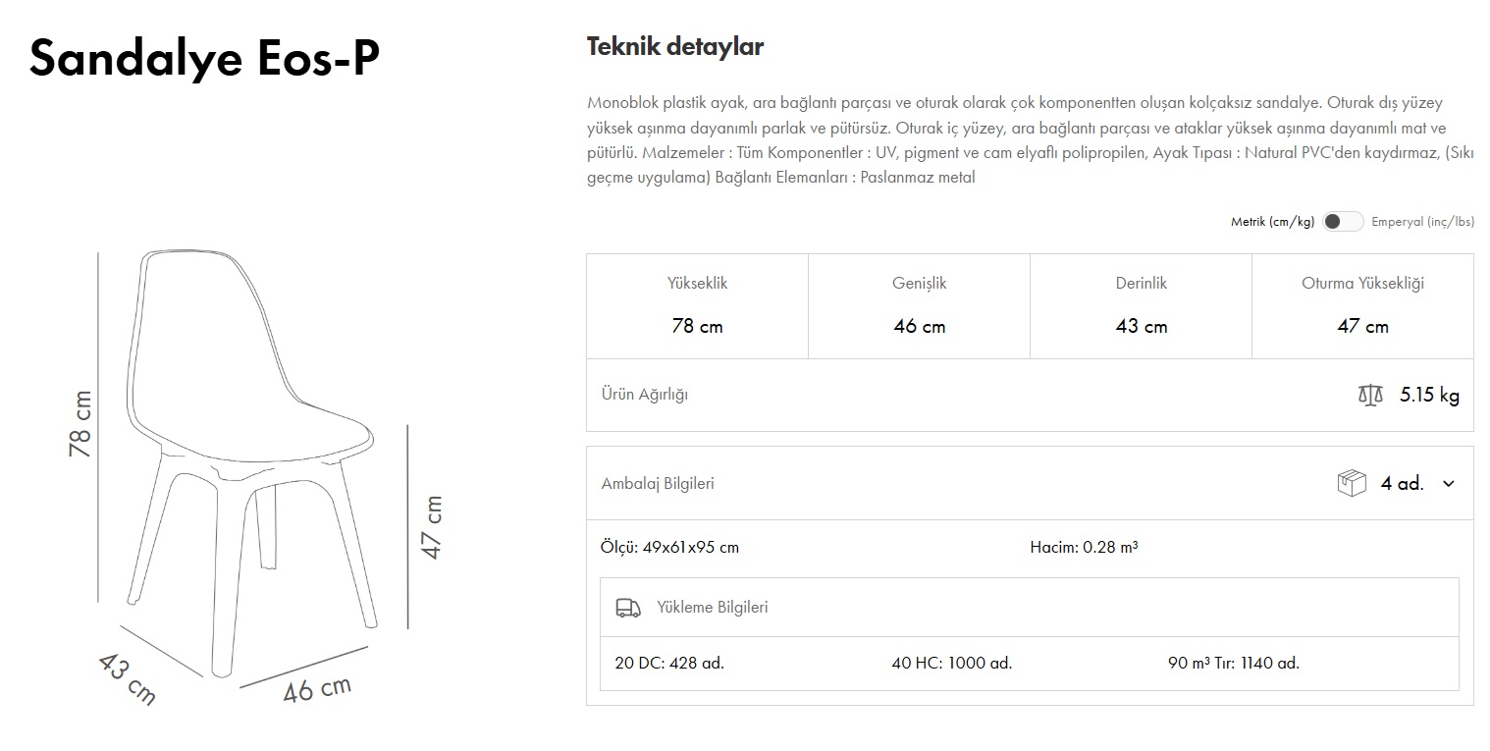Click the Sandalye Eos-P title
The image size is (1490, 751).
(x=204, y=58)
